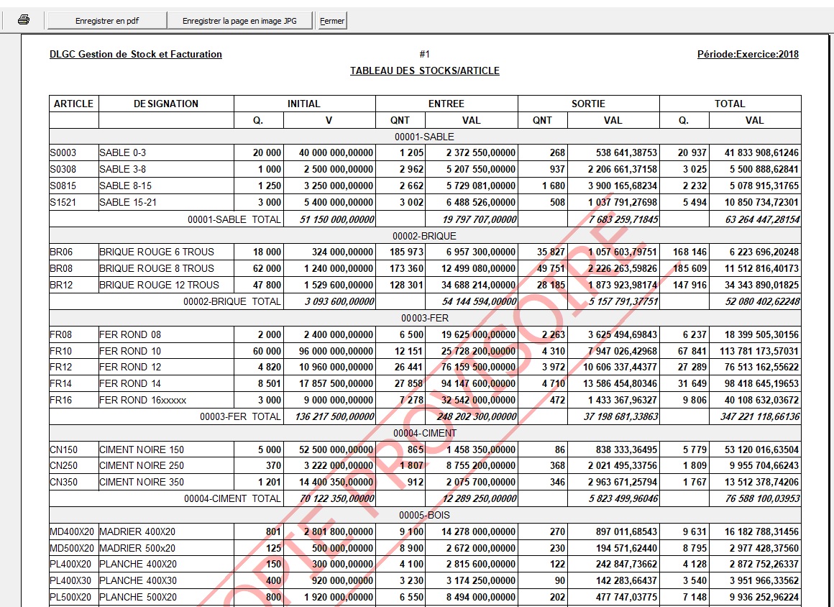
Task: Click the DLGC Gestion de Stock et Facturation heading
Action: [x=136, y=54]
